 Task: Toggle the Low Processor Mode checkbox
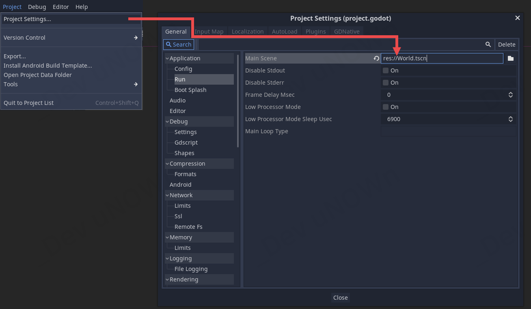click(x=386, y=107)
